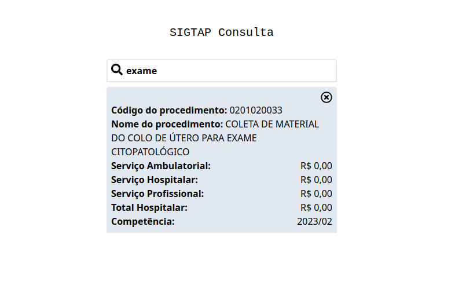Click the Código do procedimento label
Viewport: 455px width, 285px height.
tap(169, 111)
